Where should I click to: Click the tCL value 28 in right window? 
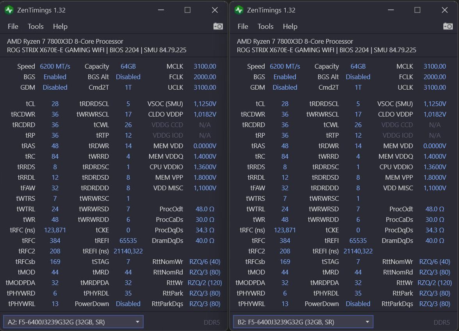coord(285,104)
